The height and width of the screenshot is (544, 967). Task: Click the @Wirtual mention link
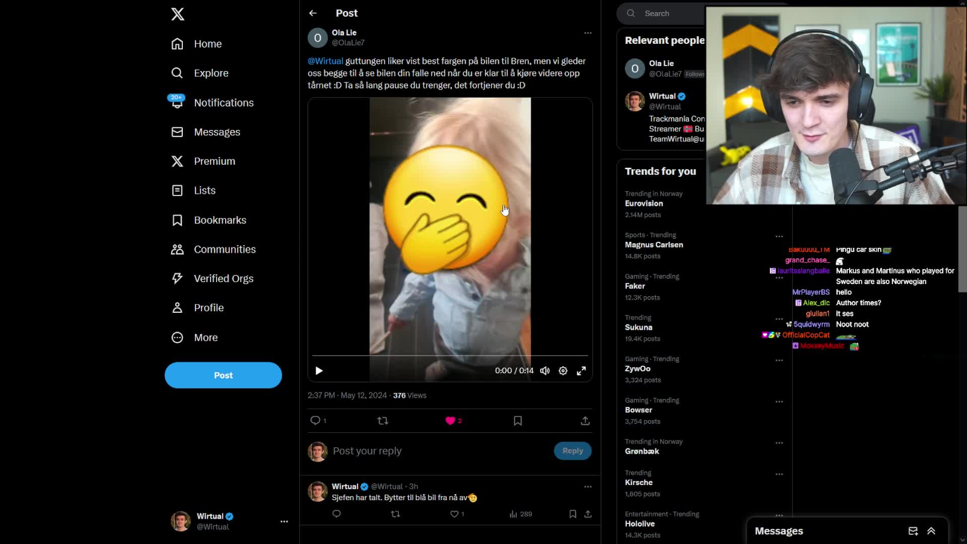[325, 61]
